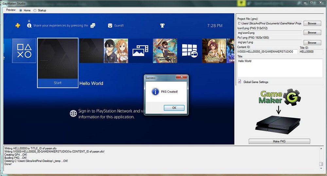Screen dimensions: 327x176
Task: Select the Startup preview radio button
Action: coord(35,10)
